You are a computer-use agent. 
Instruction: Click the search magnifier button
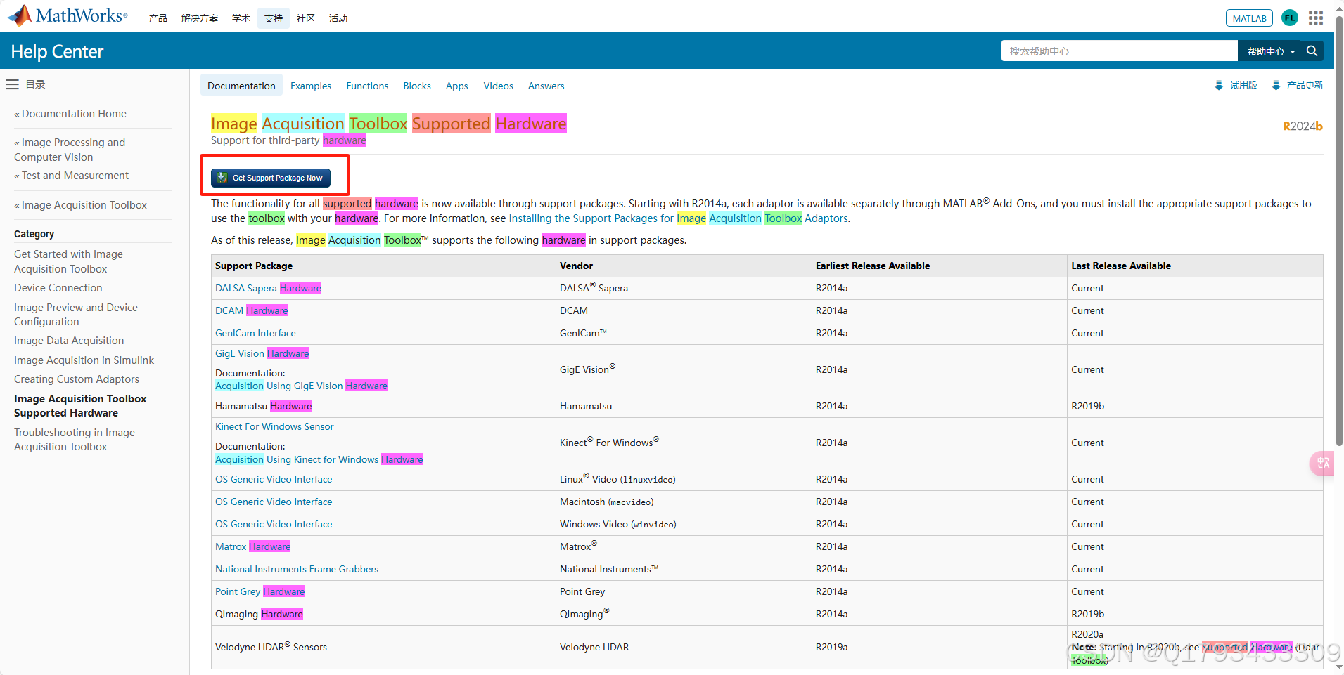[x=1312, y=51]
